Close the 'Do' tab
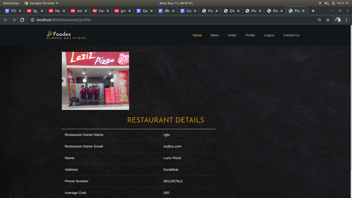352x198 pixels. coord(238,11)
